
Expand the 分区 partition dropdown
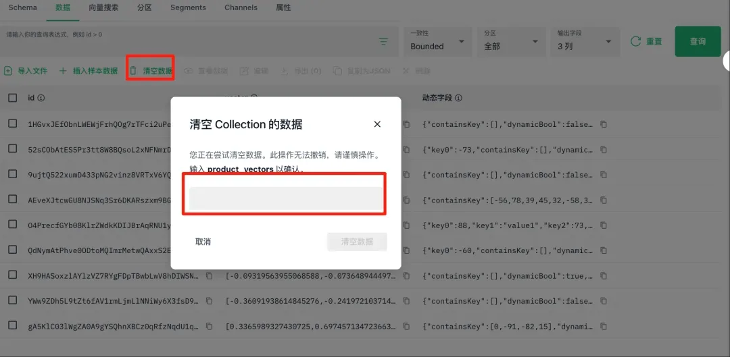pos(512,42)
